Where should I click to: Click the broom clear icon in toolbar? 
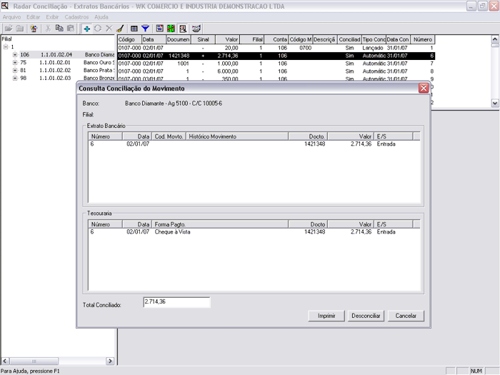click(120, 28)
